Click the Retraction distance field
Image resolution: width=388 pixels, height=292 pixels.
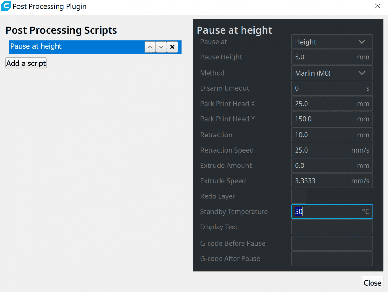tap(323, 135)
